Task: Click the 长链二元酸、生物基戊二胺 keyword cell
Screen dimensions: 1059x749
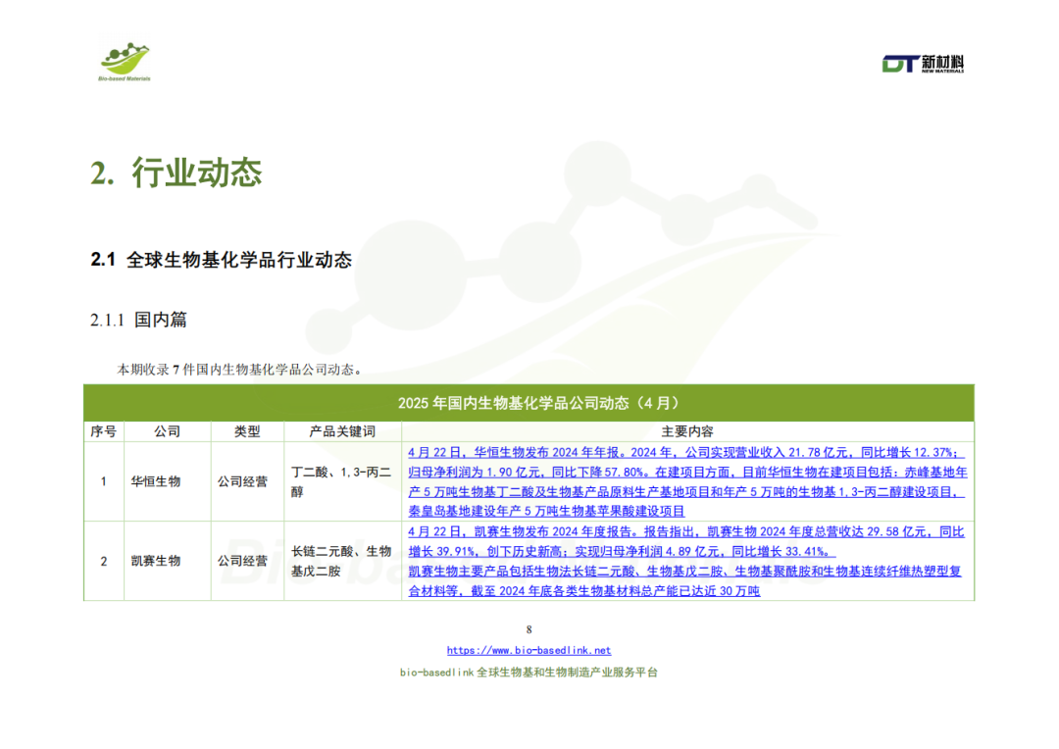Action: [x=342, y=561]
